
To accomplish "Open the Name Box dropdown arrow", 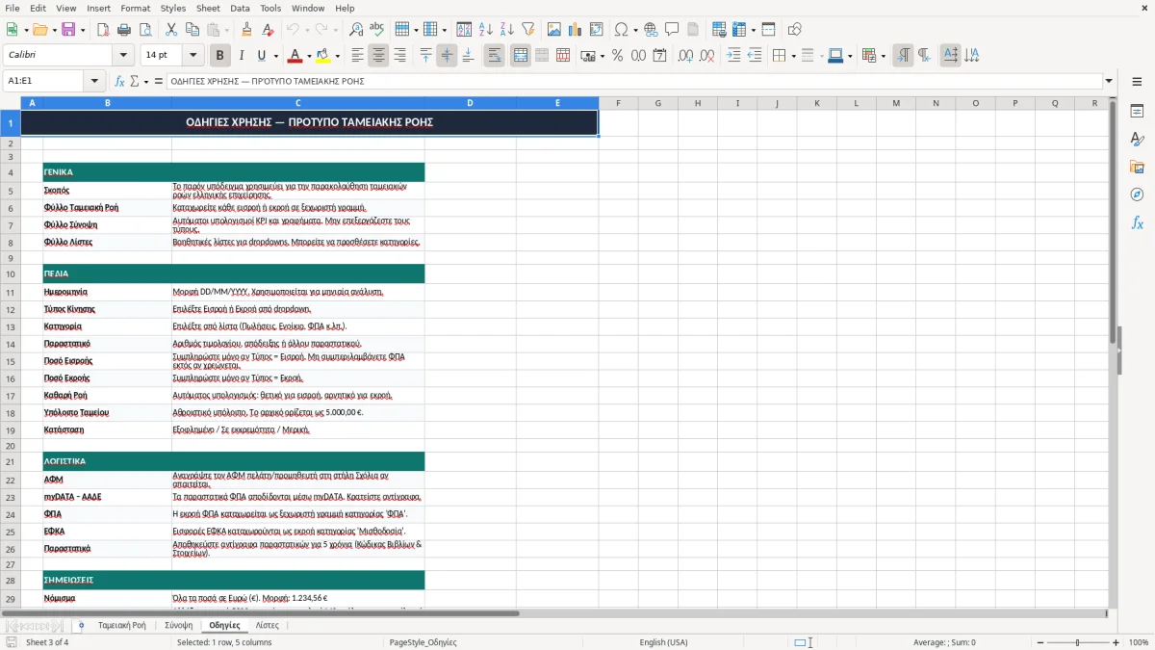I will click(94, 81).
